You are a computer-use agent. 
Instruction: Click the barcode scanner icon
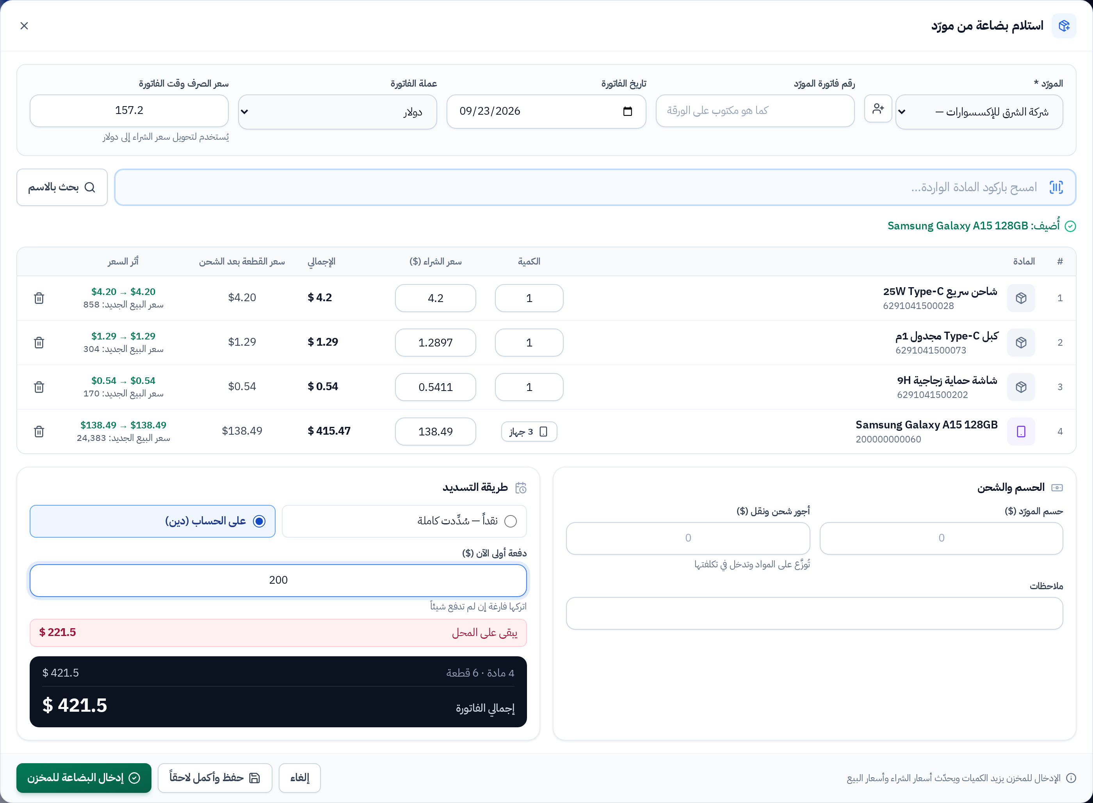(x=1056, y=187)
